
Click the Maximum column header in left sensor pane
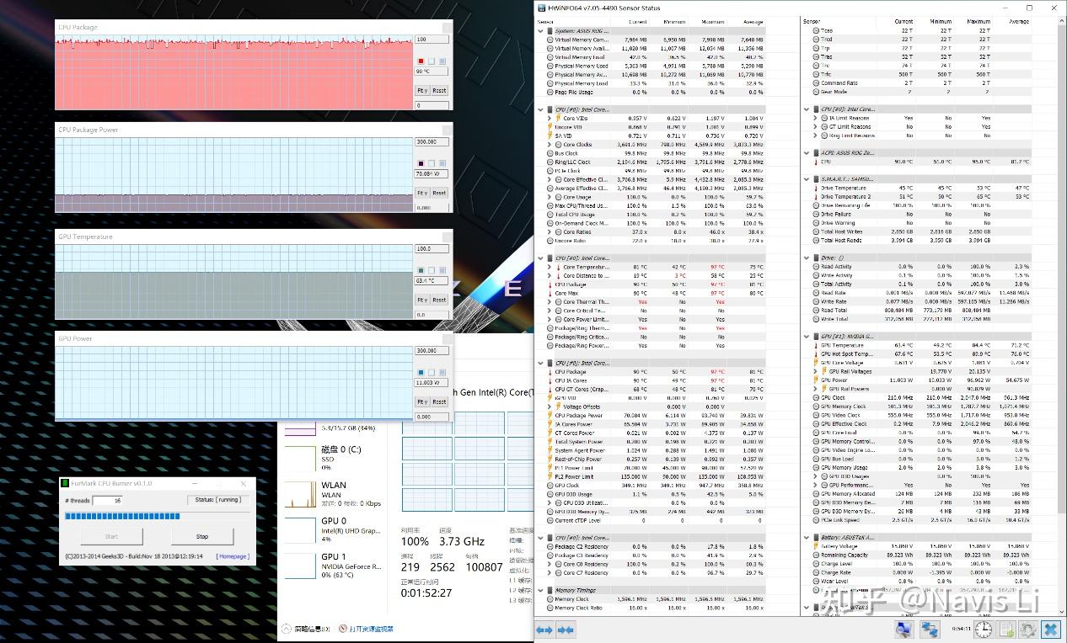[712, 22]
